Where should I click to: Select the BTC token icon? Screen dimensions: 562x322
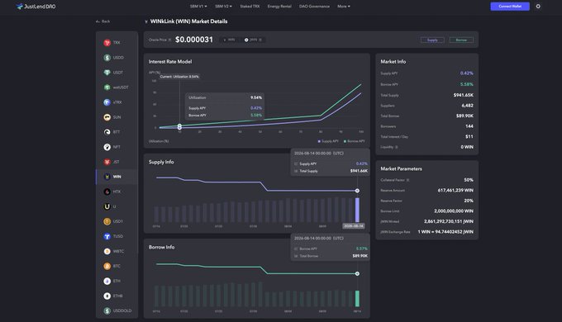pyautogui.click(x=107, y=266)
